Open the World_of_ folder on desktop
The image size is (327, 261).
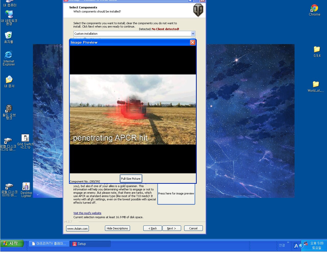click(316, 85)
